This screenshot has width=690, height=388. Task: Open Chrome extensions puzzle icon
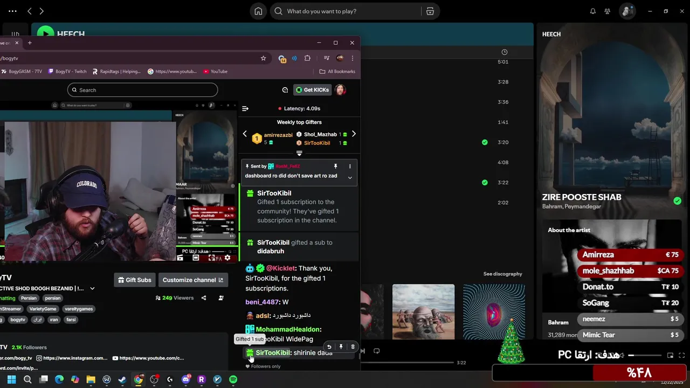(x=307, y=58)
